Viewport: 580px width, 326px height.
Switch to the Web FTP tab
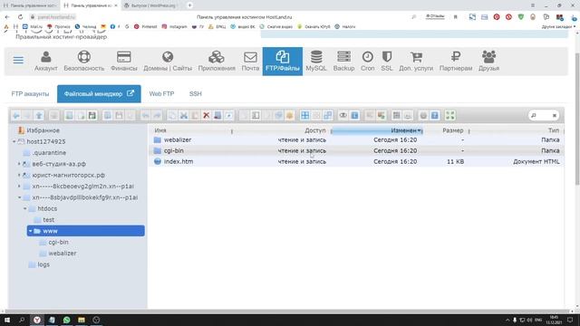(x=161, y=94)
